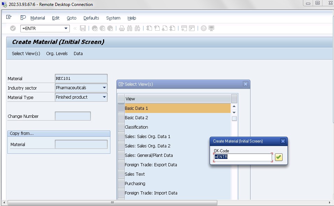This screenshot has width=334, height=206.
Task: Open the Help question mark icon
Action: point(203,28)
